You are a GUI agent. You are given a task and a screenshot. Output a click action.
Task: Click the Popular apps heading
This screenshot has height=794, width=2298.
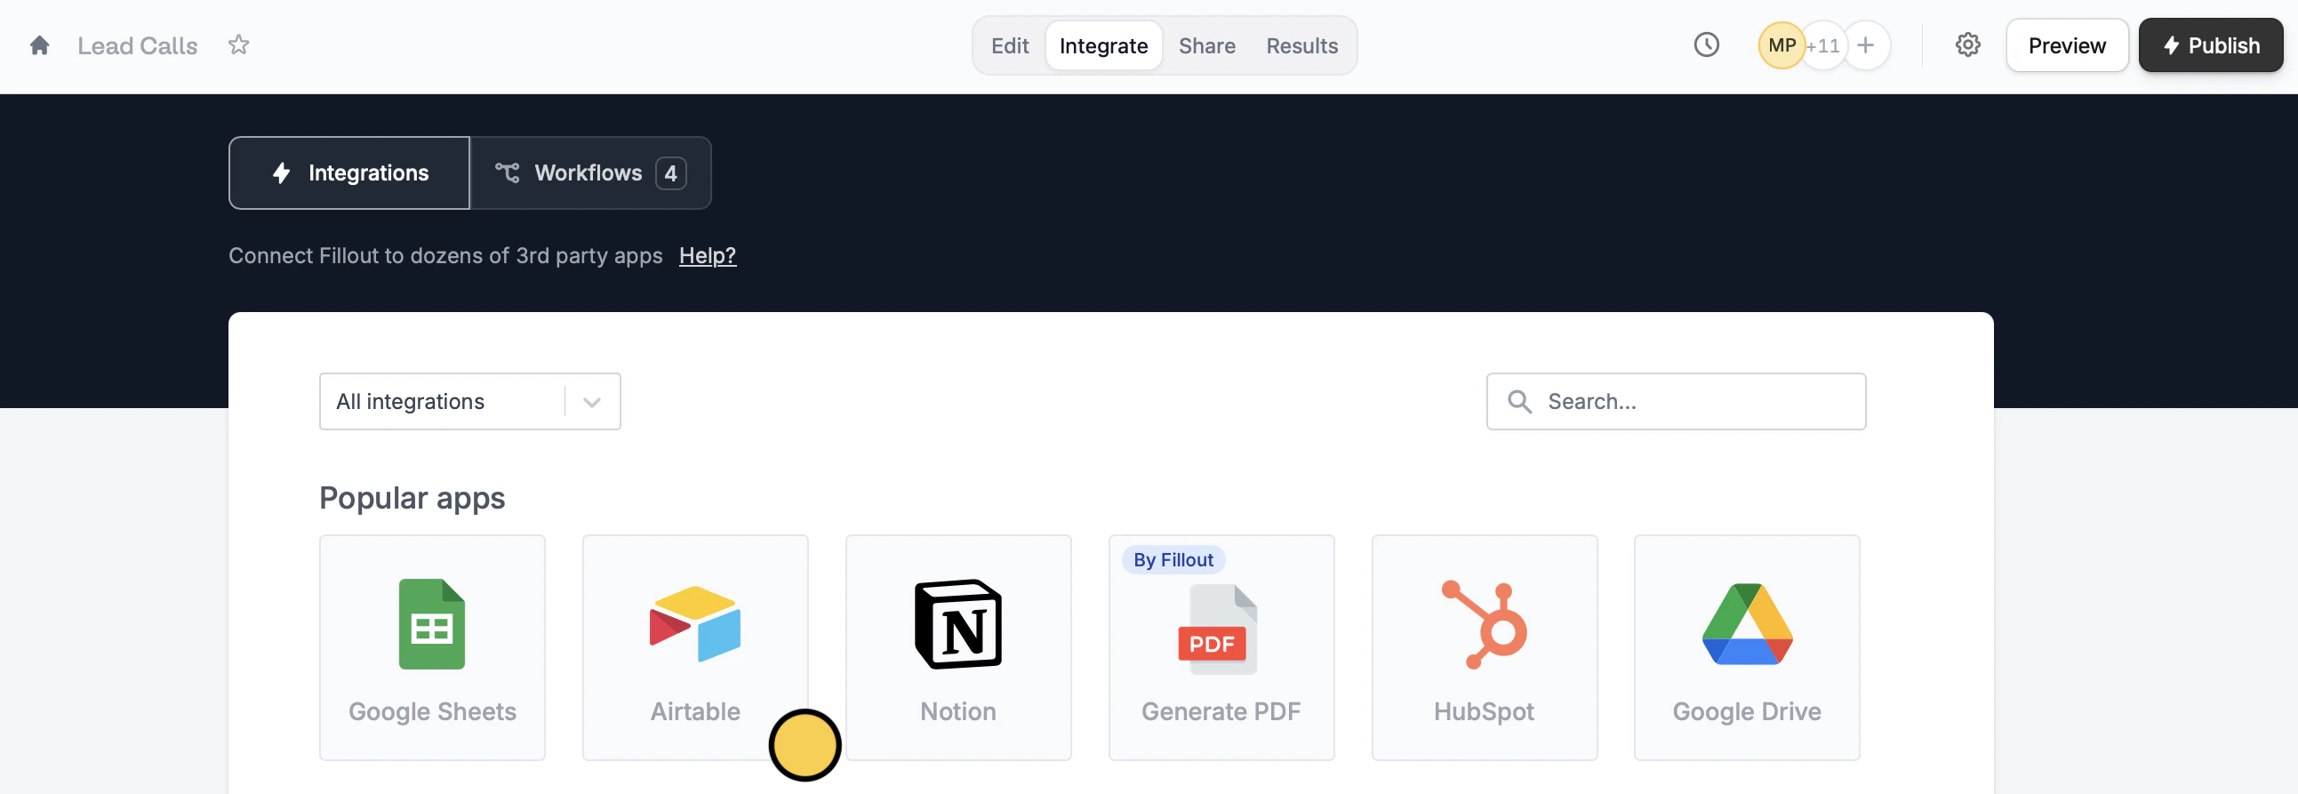pyautogui.click(x=412, y=498)
